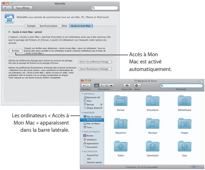Viewport: 205px width, 170px height.
Task: Select MacBook de Pi... in sidebar
Action: coord(92,120)
